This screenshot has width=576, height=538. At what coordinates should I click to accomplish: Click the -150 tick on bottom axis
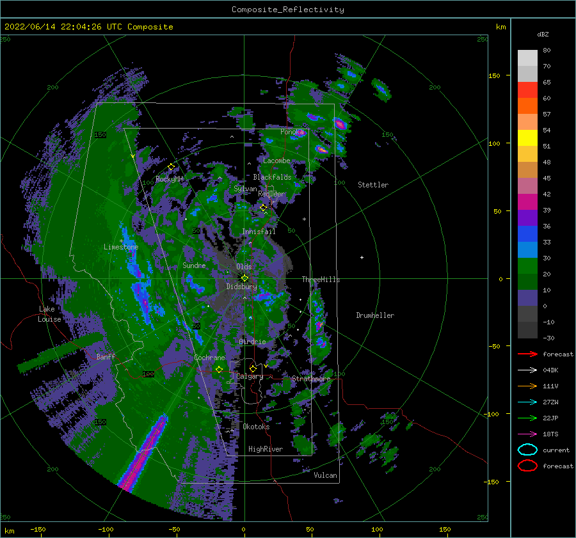coord(38,529)
